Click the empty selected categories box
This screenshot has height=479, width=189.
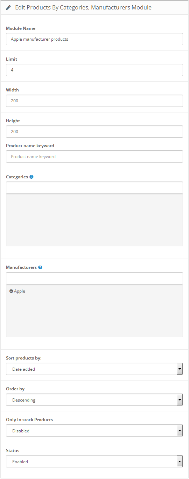(94, 220)
